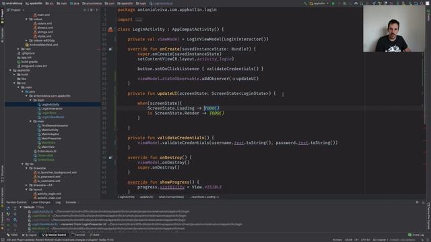This screenshot has width=431, height=242.
Task: Run the app with the green Run button
Action: 333,3
